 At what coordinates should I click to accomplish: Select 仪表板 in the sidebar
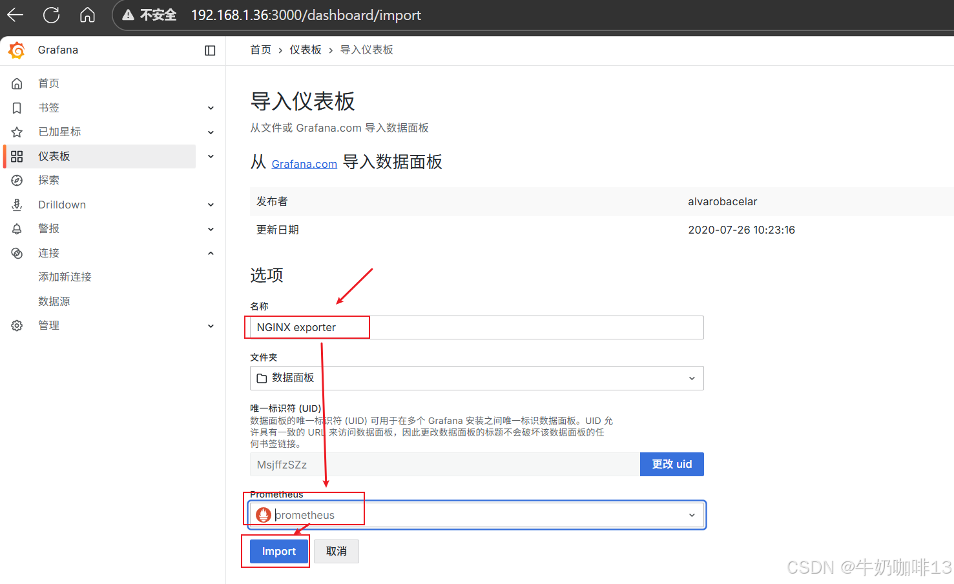(54, 156)
